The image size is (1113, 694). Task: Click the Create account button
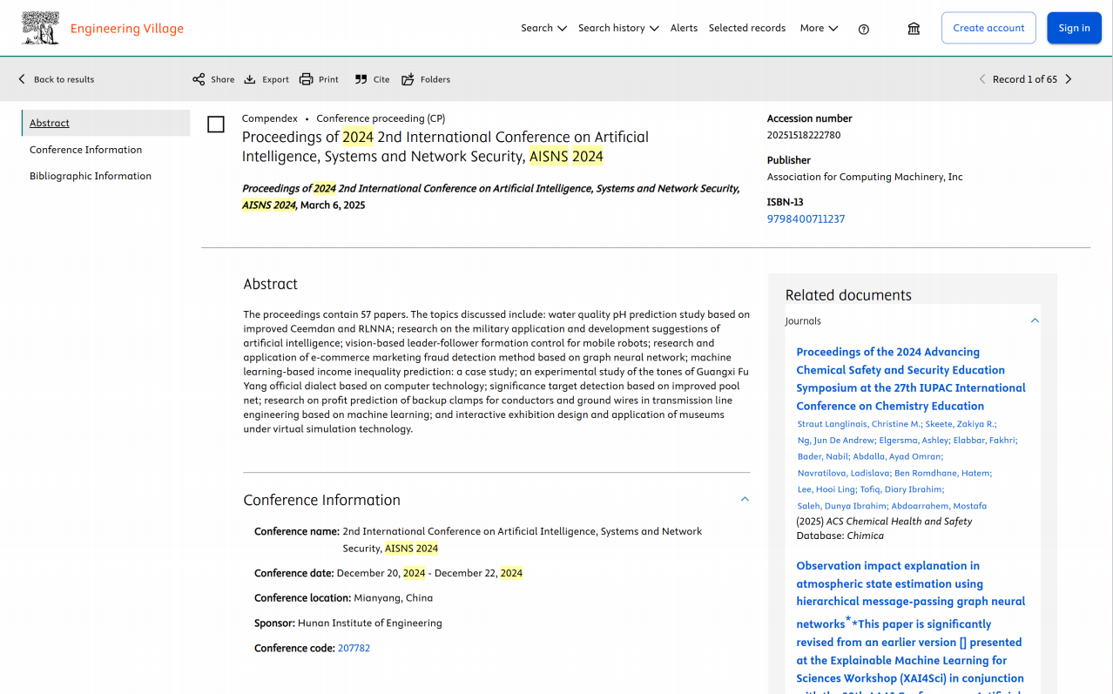point(988,28)
